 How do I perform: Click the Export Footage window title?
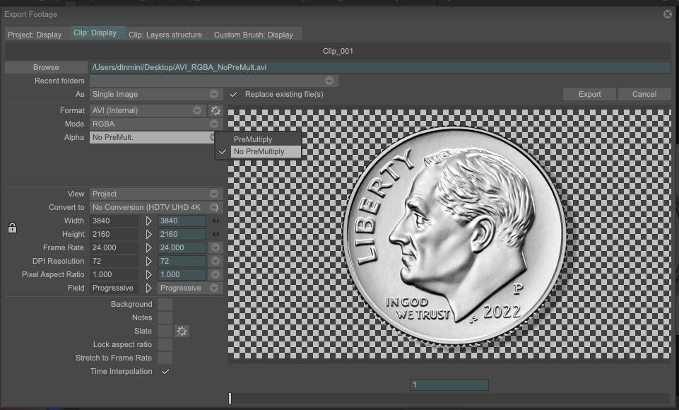pos(31,14)
